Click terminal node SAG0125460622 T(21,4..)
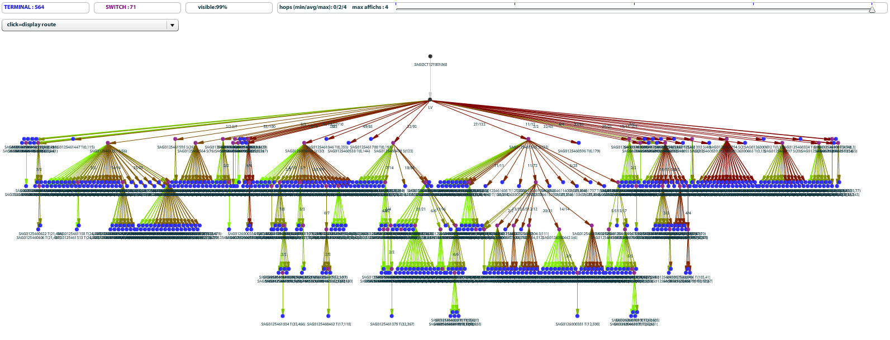Viewport: 890px width, 340px height. pyautogui.click(x=39, y=226)
